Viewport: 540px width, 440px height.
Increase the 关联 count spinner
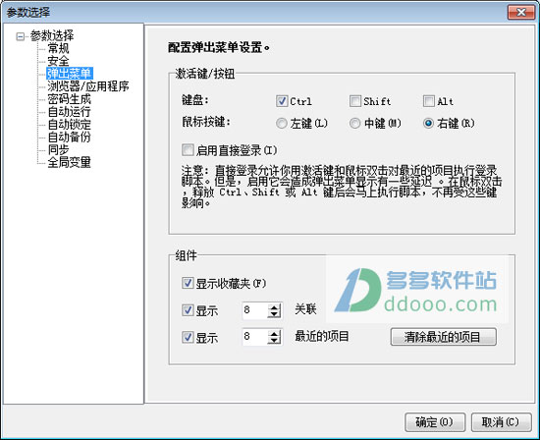274,307
